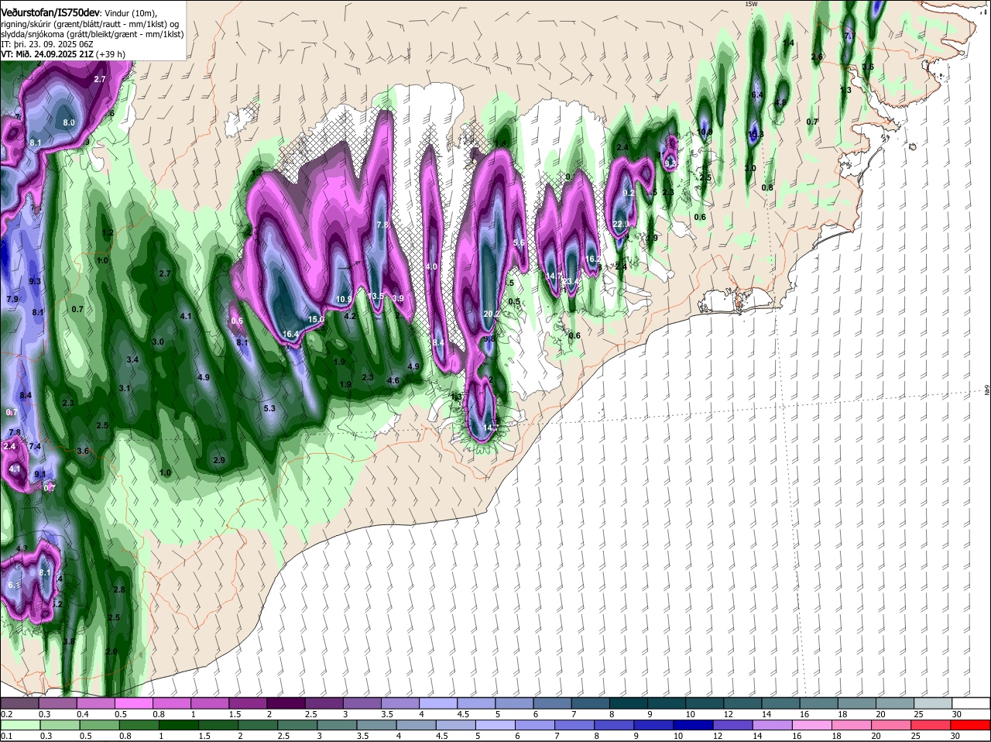Click the 3.9 value on the map
The image size is (991, 742).
pyautogui.click(x=398, y=298)
